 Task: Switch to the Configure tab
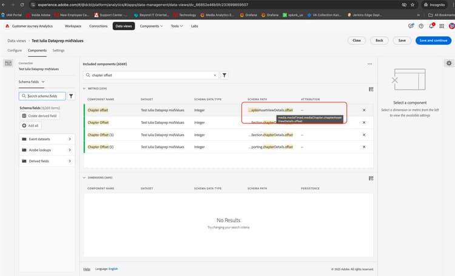(x=15, y=50)
